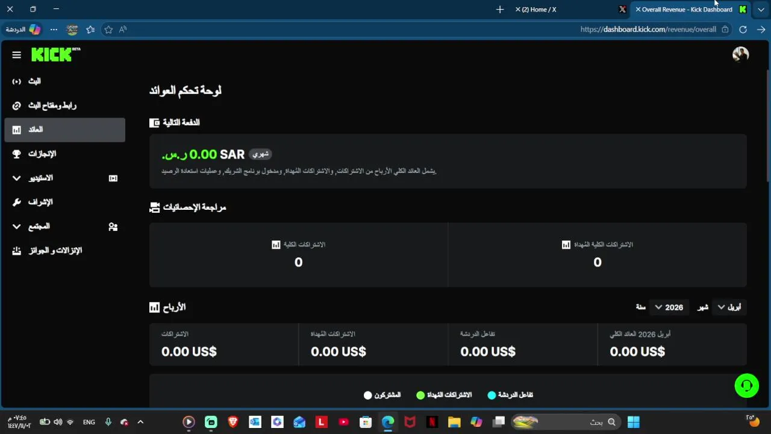The width and height of the screenshot is (771, 434).
Task: Click the شهري monthly badge
Action: pos(260,154)
